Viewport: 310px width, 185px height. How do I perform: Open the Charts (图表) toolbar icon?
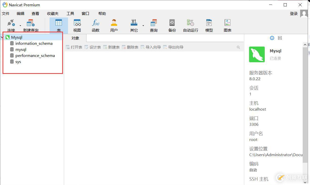[228, 23]
